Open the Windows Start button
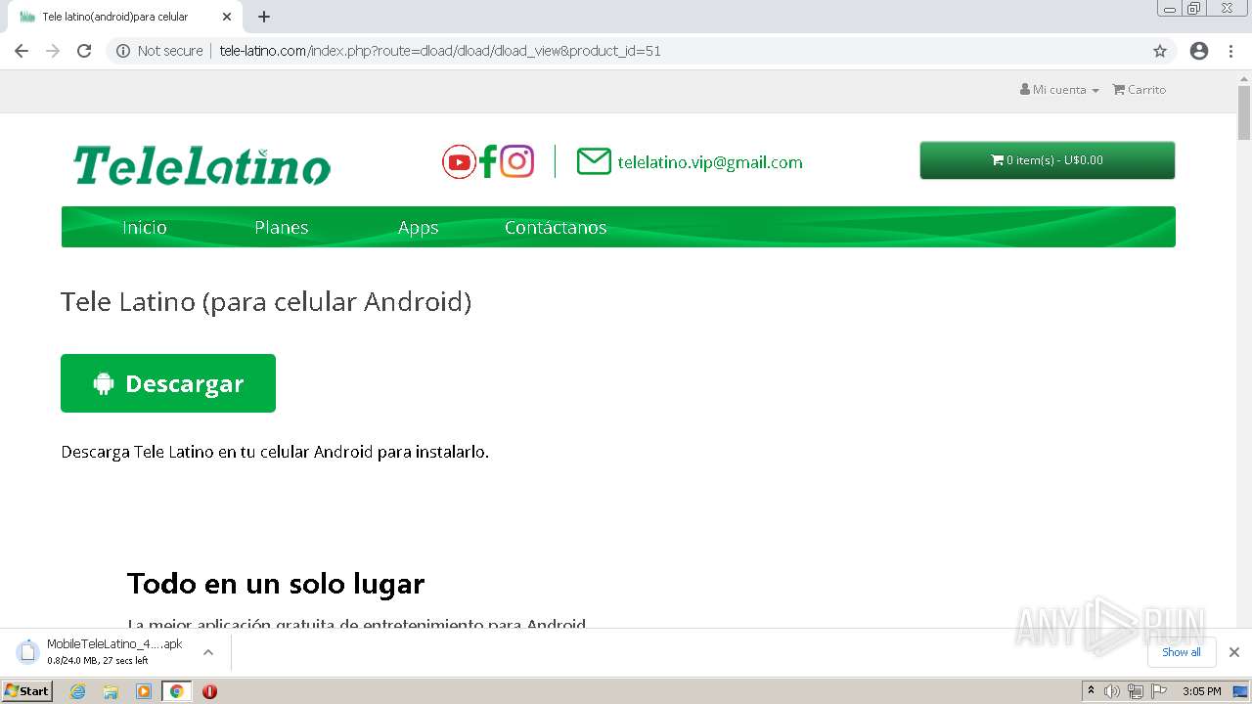Image resolution: width=1252 pixels, height=704 pixels. pos(26,691)
